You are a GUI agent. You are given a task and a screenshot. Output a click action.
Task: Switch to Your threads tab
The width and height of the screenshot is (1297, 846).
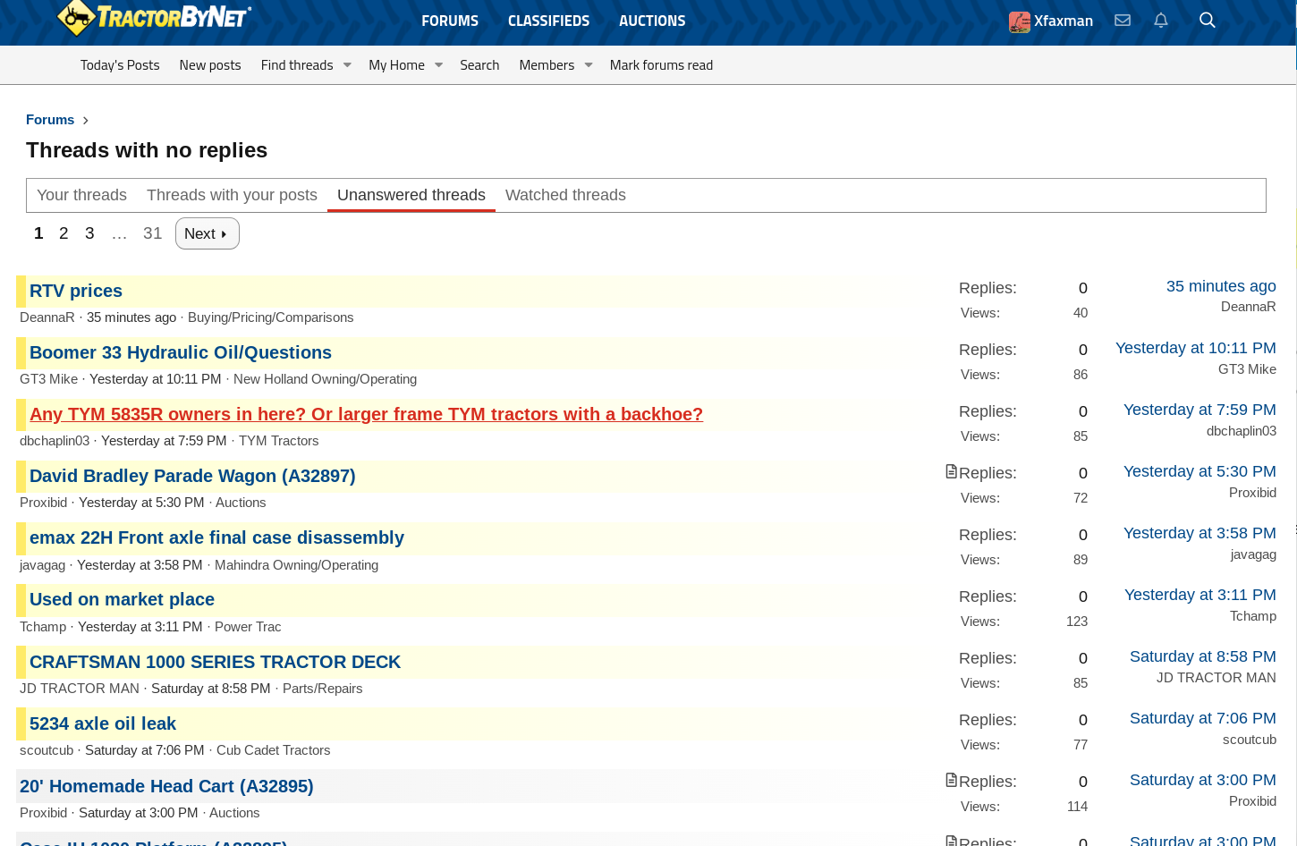coord(81,195)
